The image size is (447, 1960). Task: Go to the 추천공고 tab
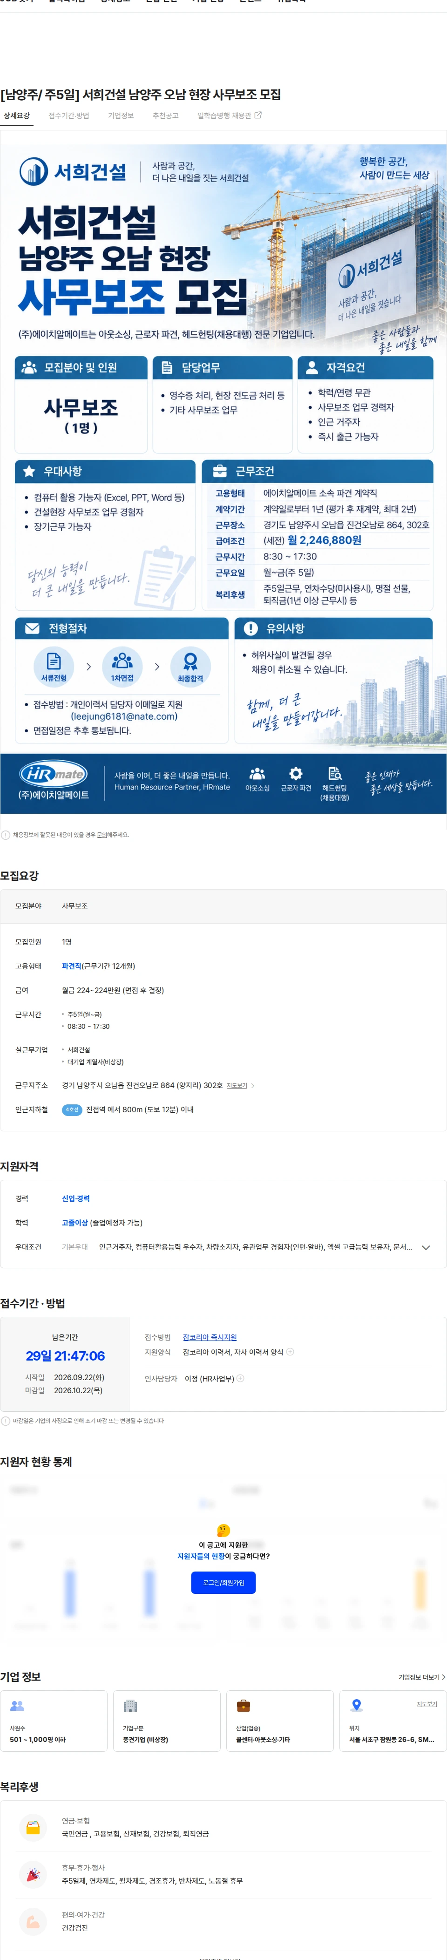coord(166,116)
